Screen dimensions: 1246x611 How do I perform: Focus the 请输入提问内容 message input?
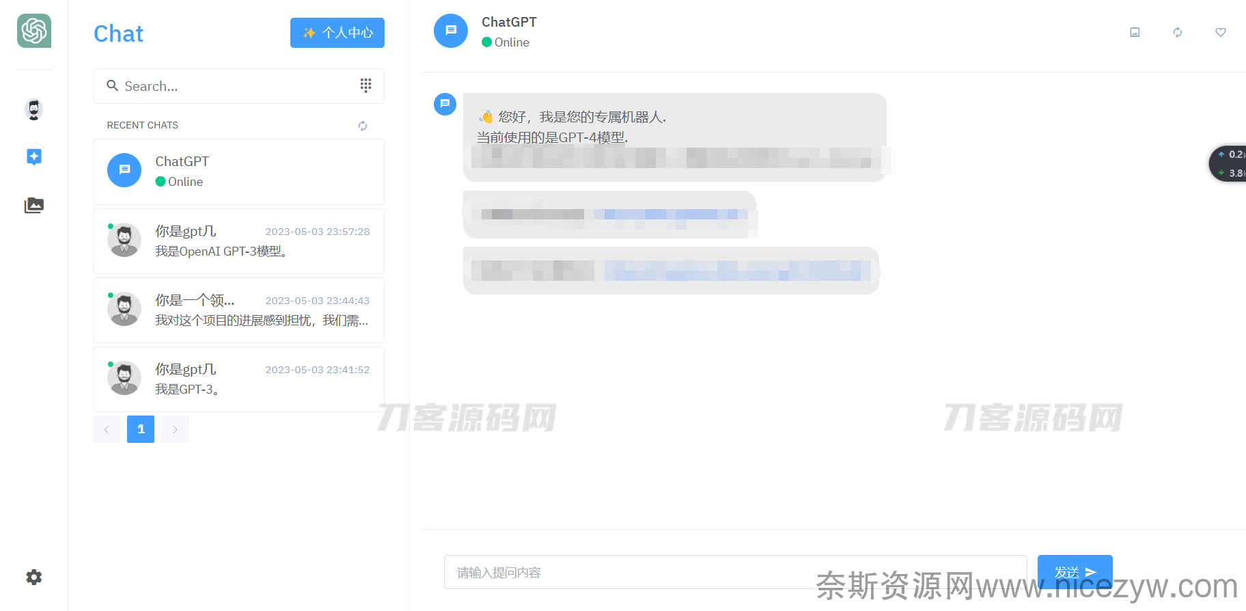click(736, 572)
